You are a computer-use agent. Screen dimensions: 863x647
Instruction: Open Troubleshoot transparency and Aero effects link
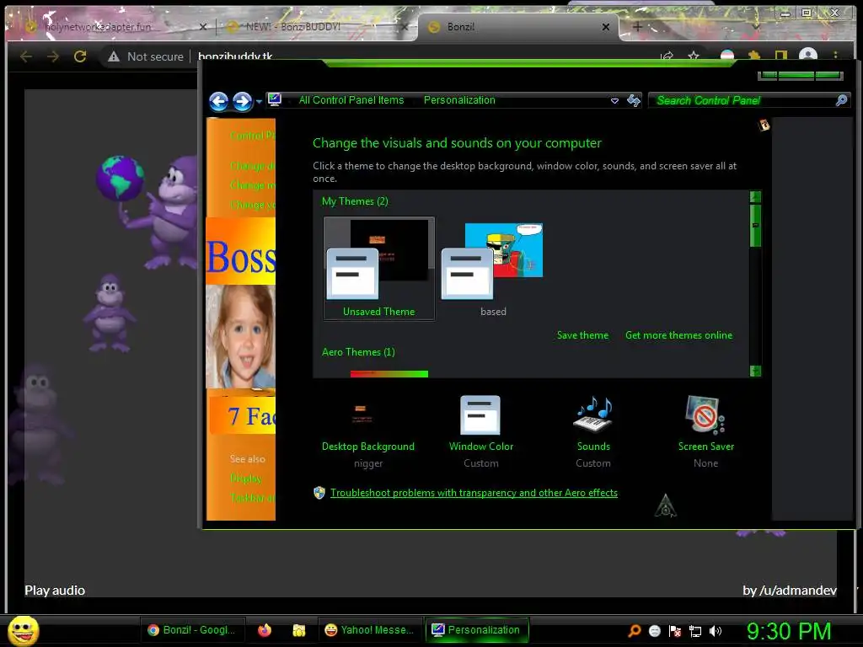[474, 493]
